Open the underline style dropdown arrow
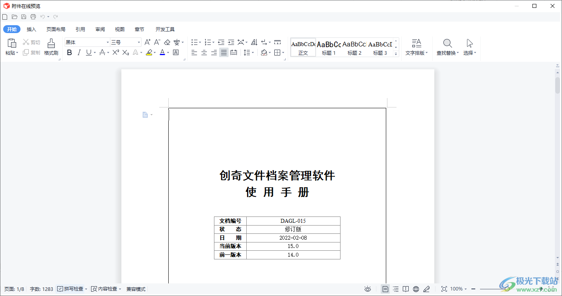562x296 pixels. coord(95,53)
